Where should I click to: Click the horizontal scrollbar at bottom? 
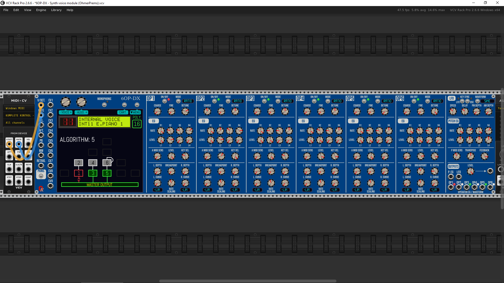coord(248,281)
